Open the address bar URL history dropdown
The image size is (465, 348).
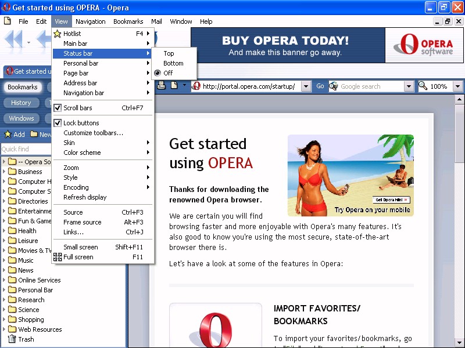pyautogui.click(x=306, y=86)
